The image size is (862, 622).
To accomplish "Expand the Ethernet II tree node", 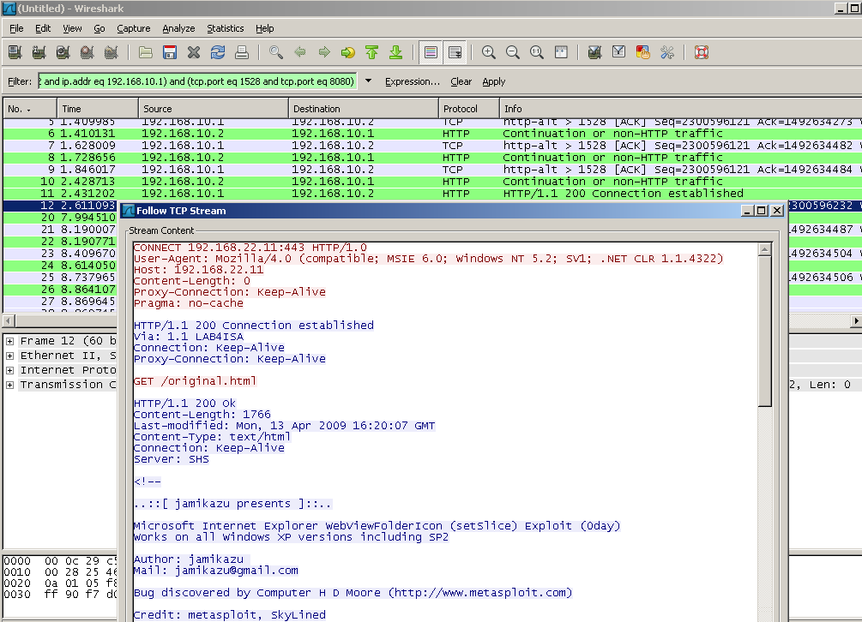I will coord(9,356).
